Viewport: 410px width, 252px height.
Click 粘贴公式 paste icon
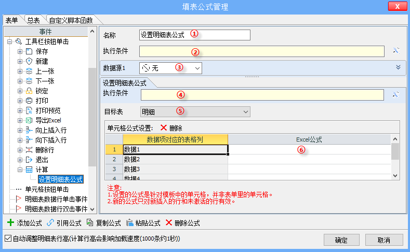tap(130, 222)
